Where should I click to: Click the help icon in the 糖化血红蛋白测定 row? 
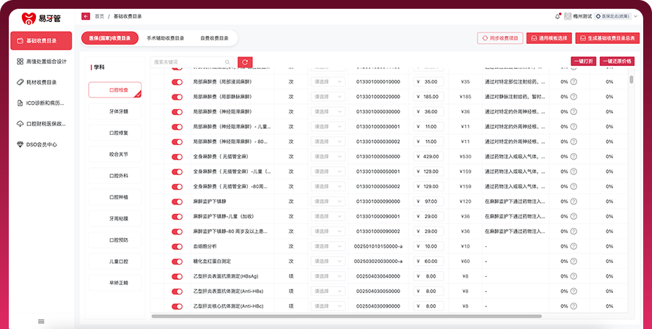(574, 262)
